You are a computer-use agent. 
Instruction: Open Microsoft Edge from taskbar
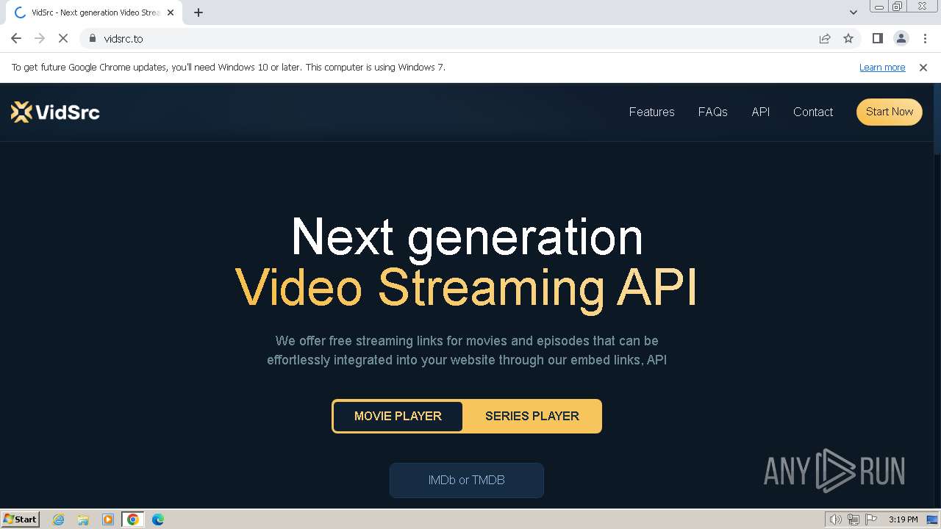(x=158, y=519)
